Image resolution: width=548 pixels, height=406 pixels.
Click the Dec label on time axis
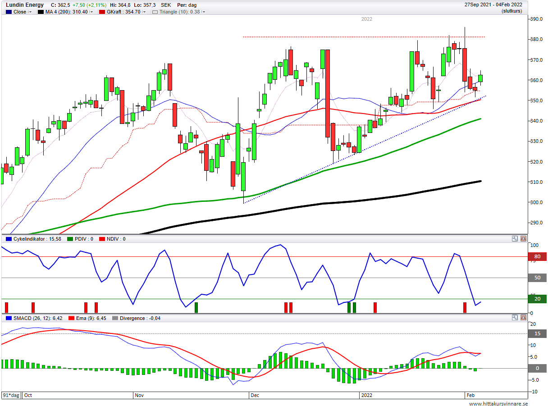pyautogui.click(x=255, y=395)
